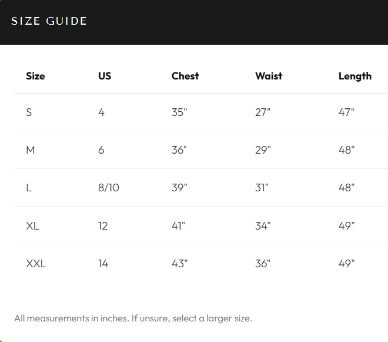Select the 35" chest measurement for S

coord(179,112)
